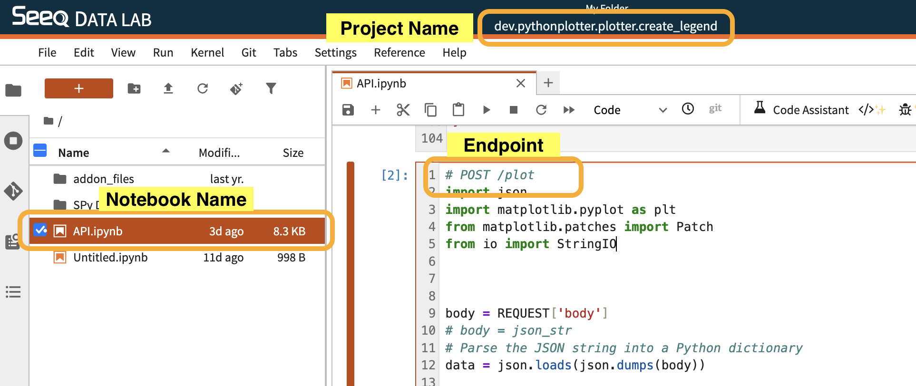Interrupt the kernel with the stop button

click(513, 110)
